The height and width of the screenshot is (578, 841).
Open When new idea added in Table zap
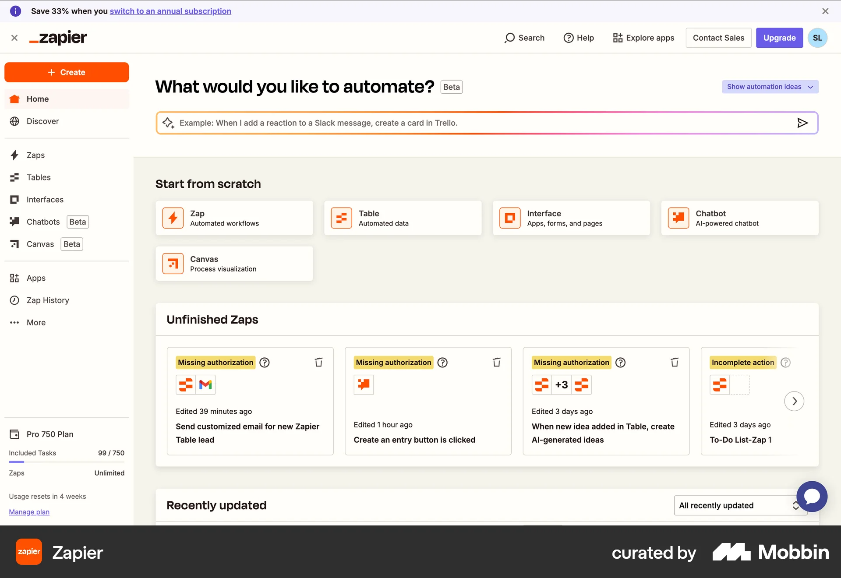603,433
